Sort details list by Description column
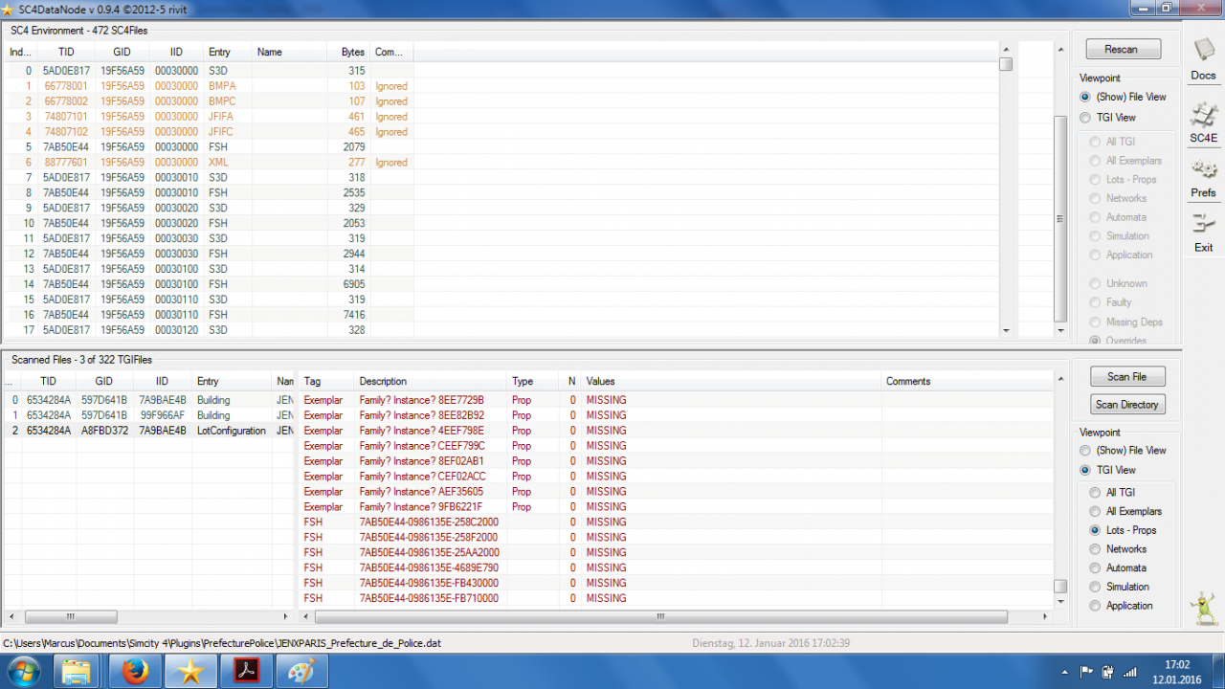The width and height of the screenshot is (1225, 689). [x=431, y=381]
